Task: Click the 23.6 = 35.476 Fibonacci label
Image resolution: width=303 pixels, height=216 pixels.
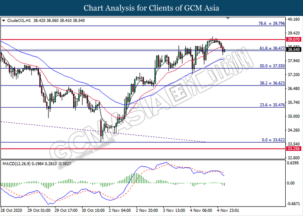Action: coord(272,105)
